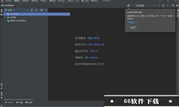Toggle the 项目 tab on the left stripe
Screen dimensions: 179x107
pyautogui.click(x=1, y=12)
